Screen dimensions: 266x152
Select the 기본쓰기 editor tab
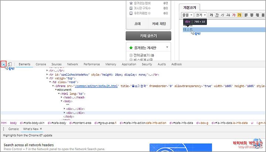pos(190,7)
